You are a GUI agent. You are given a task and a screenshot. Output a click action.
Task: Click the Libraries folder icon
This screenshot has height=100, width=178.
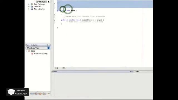(x=32, y=7)
